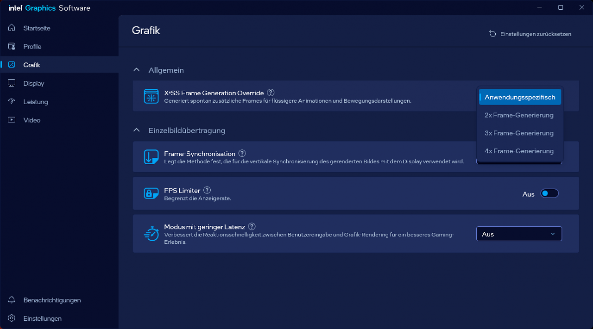Toggle the FPS Limiter switch
The image size is (593, 329).
pos(549,193)
